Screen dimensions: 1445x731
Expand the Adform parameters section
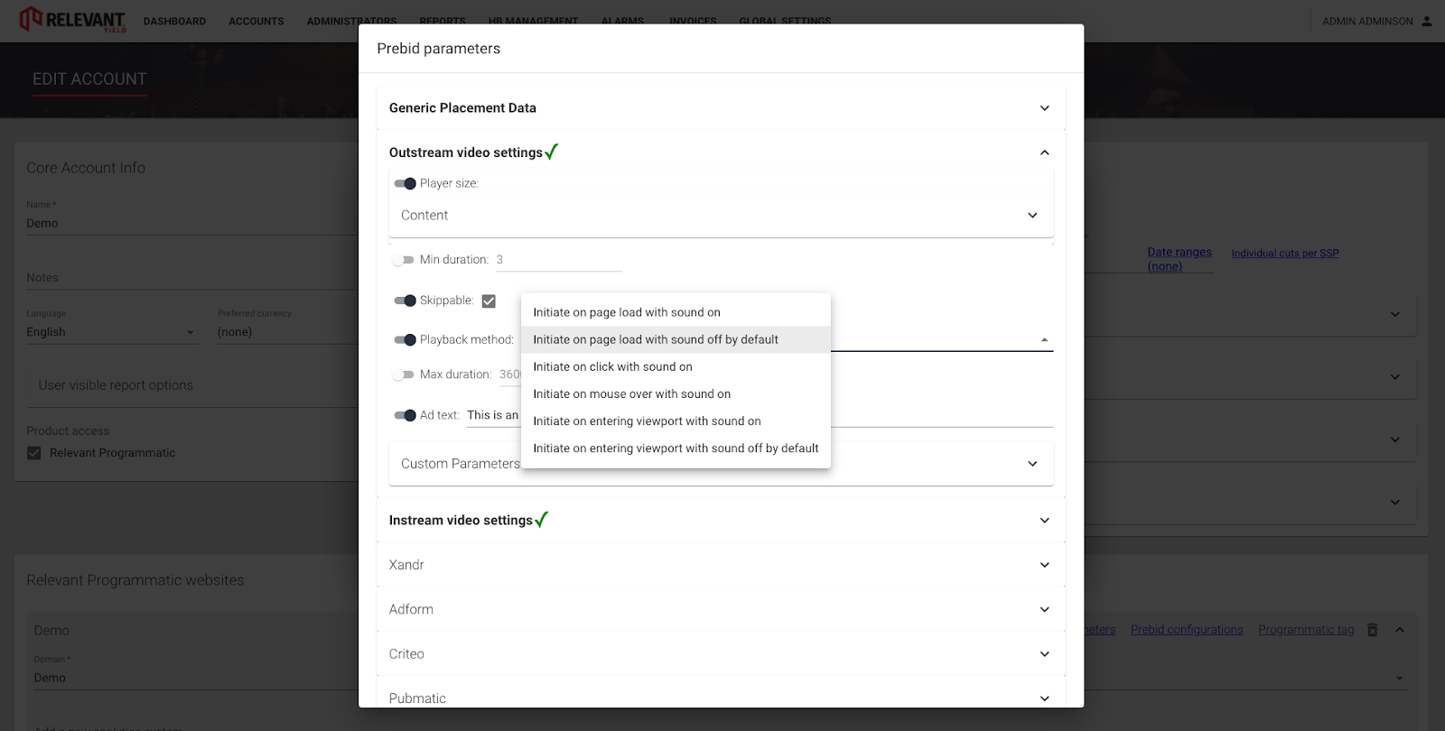[1044, 609]
